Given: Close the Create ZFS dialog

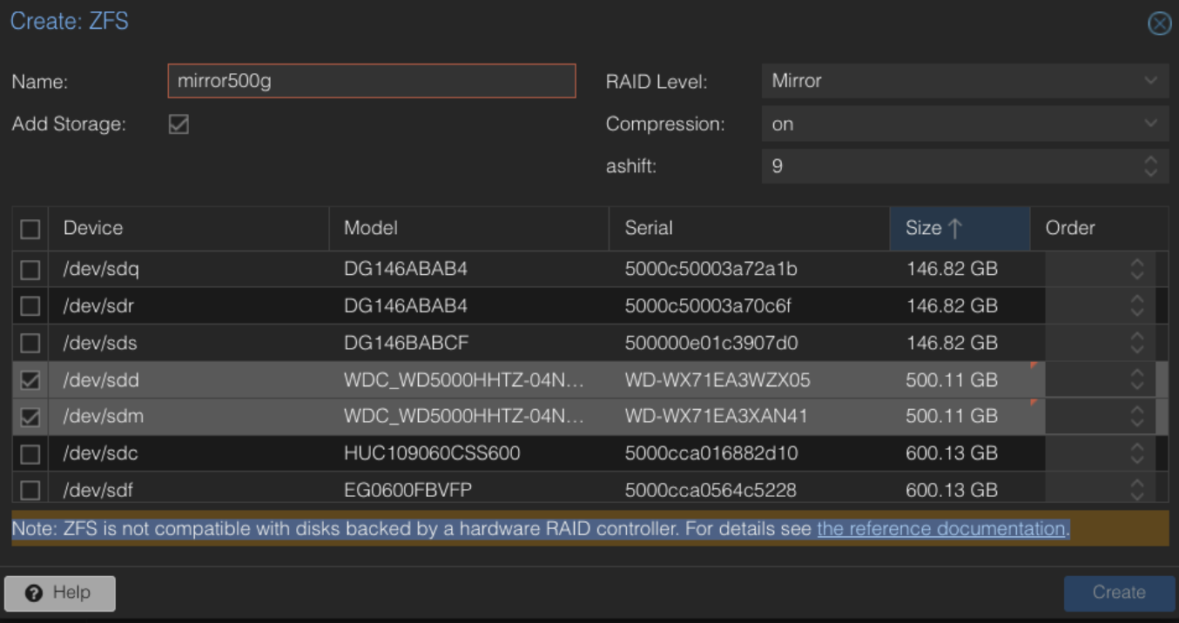Looking at the screenshot, I should coord(1159,23).
